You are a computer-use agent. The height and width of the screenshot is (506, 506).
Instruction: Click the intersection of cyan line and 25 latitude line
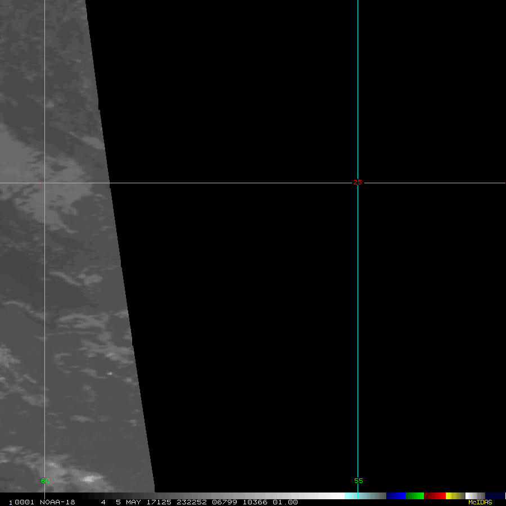coord(358,183)
